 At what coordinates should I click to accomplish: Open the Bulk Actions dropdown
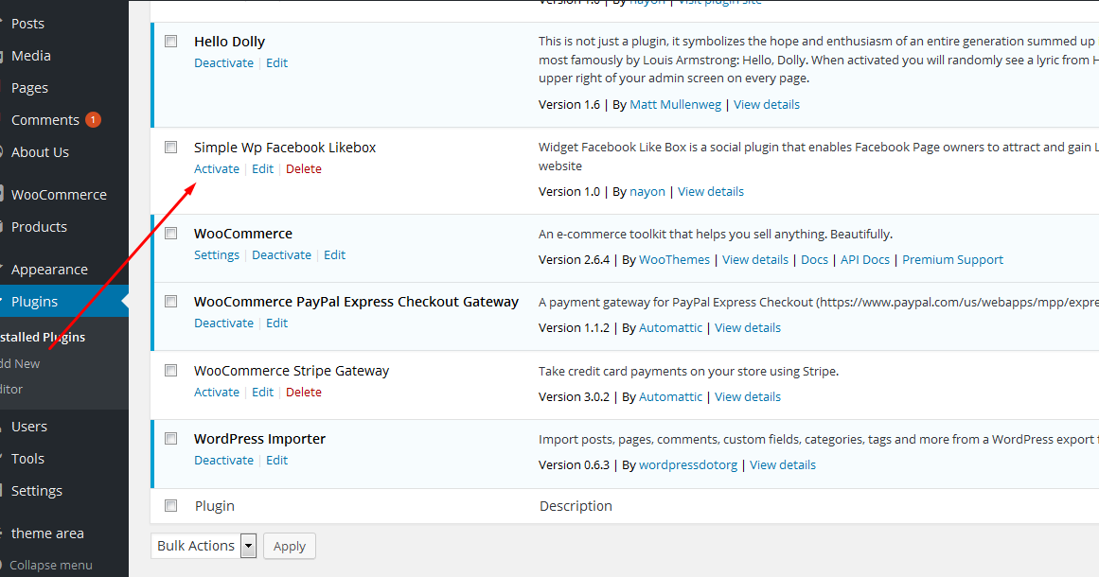(x=204, y=546)
